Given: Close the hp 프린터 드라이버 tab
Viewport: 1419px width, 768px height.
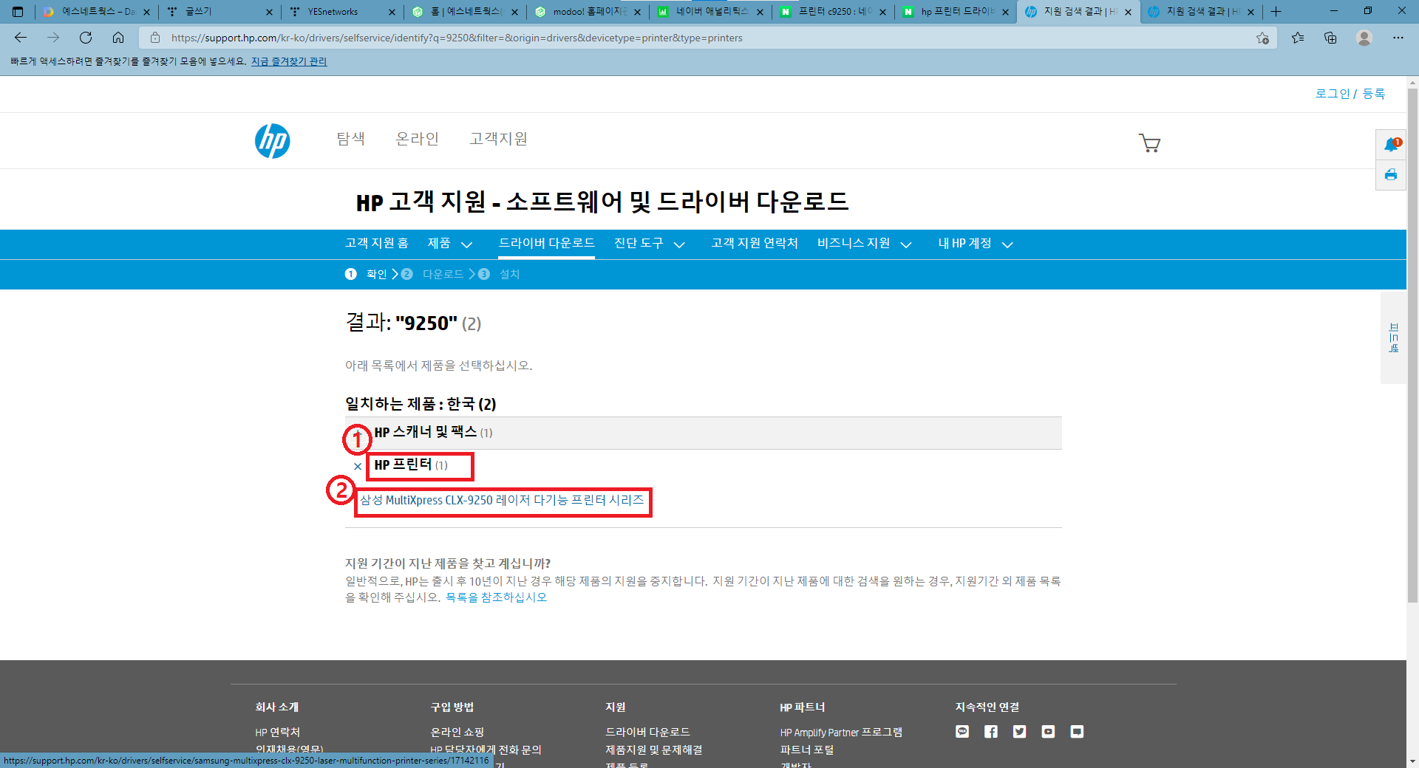Looking at the screenshot, I should [1005, 12].
